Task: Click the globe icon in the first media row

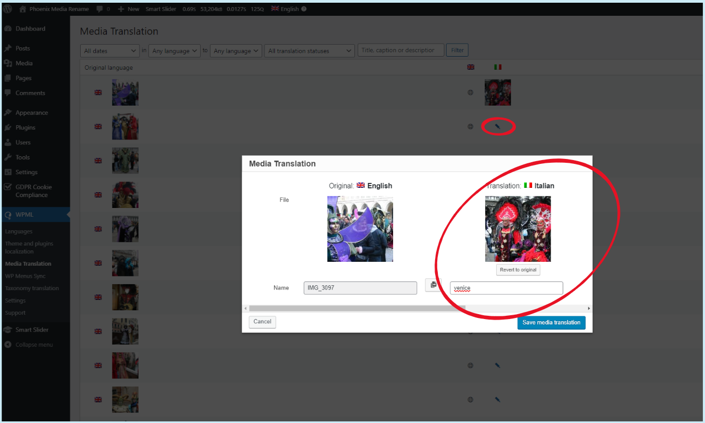Action: coord(471,93)
